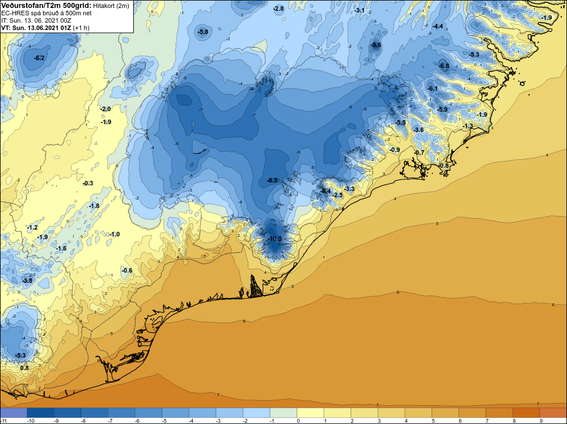567x424 pixels.
Task: Click the initial time line 'IT: Sun. 13. 06. 2021 00Z'
Action: [x=36, y=20]
